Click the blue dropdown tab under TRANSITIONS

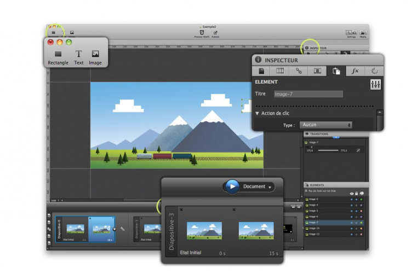[336, 137]
